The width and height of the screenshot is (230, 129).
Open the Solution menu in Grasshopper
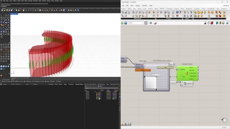[144, 6]
